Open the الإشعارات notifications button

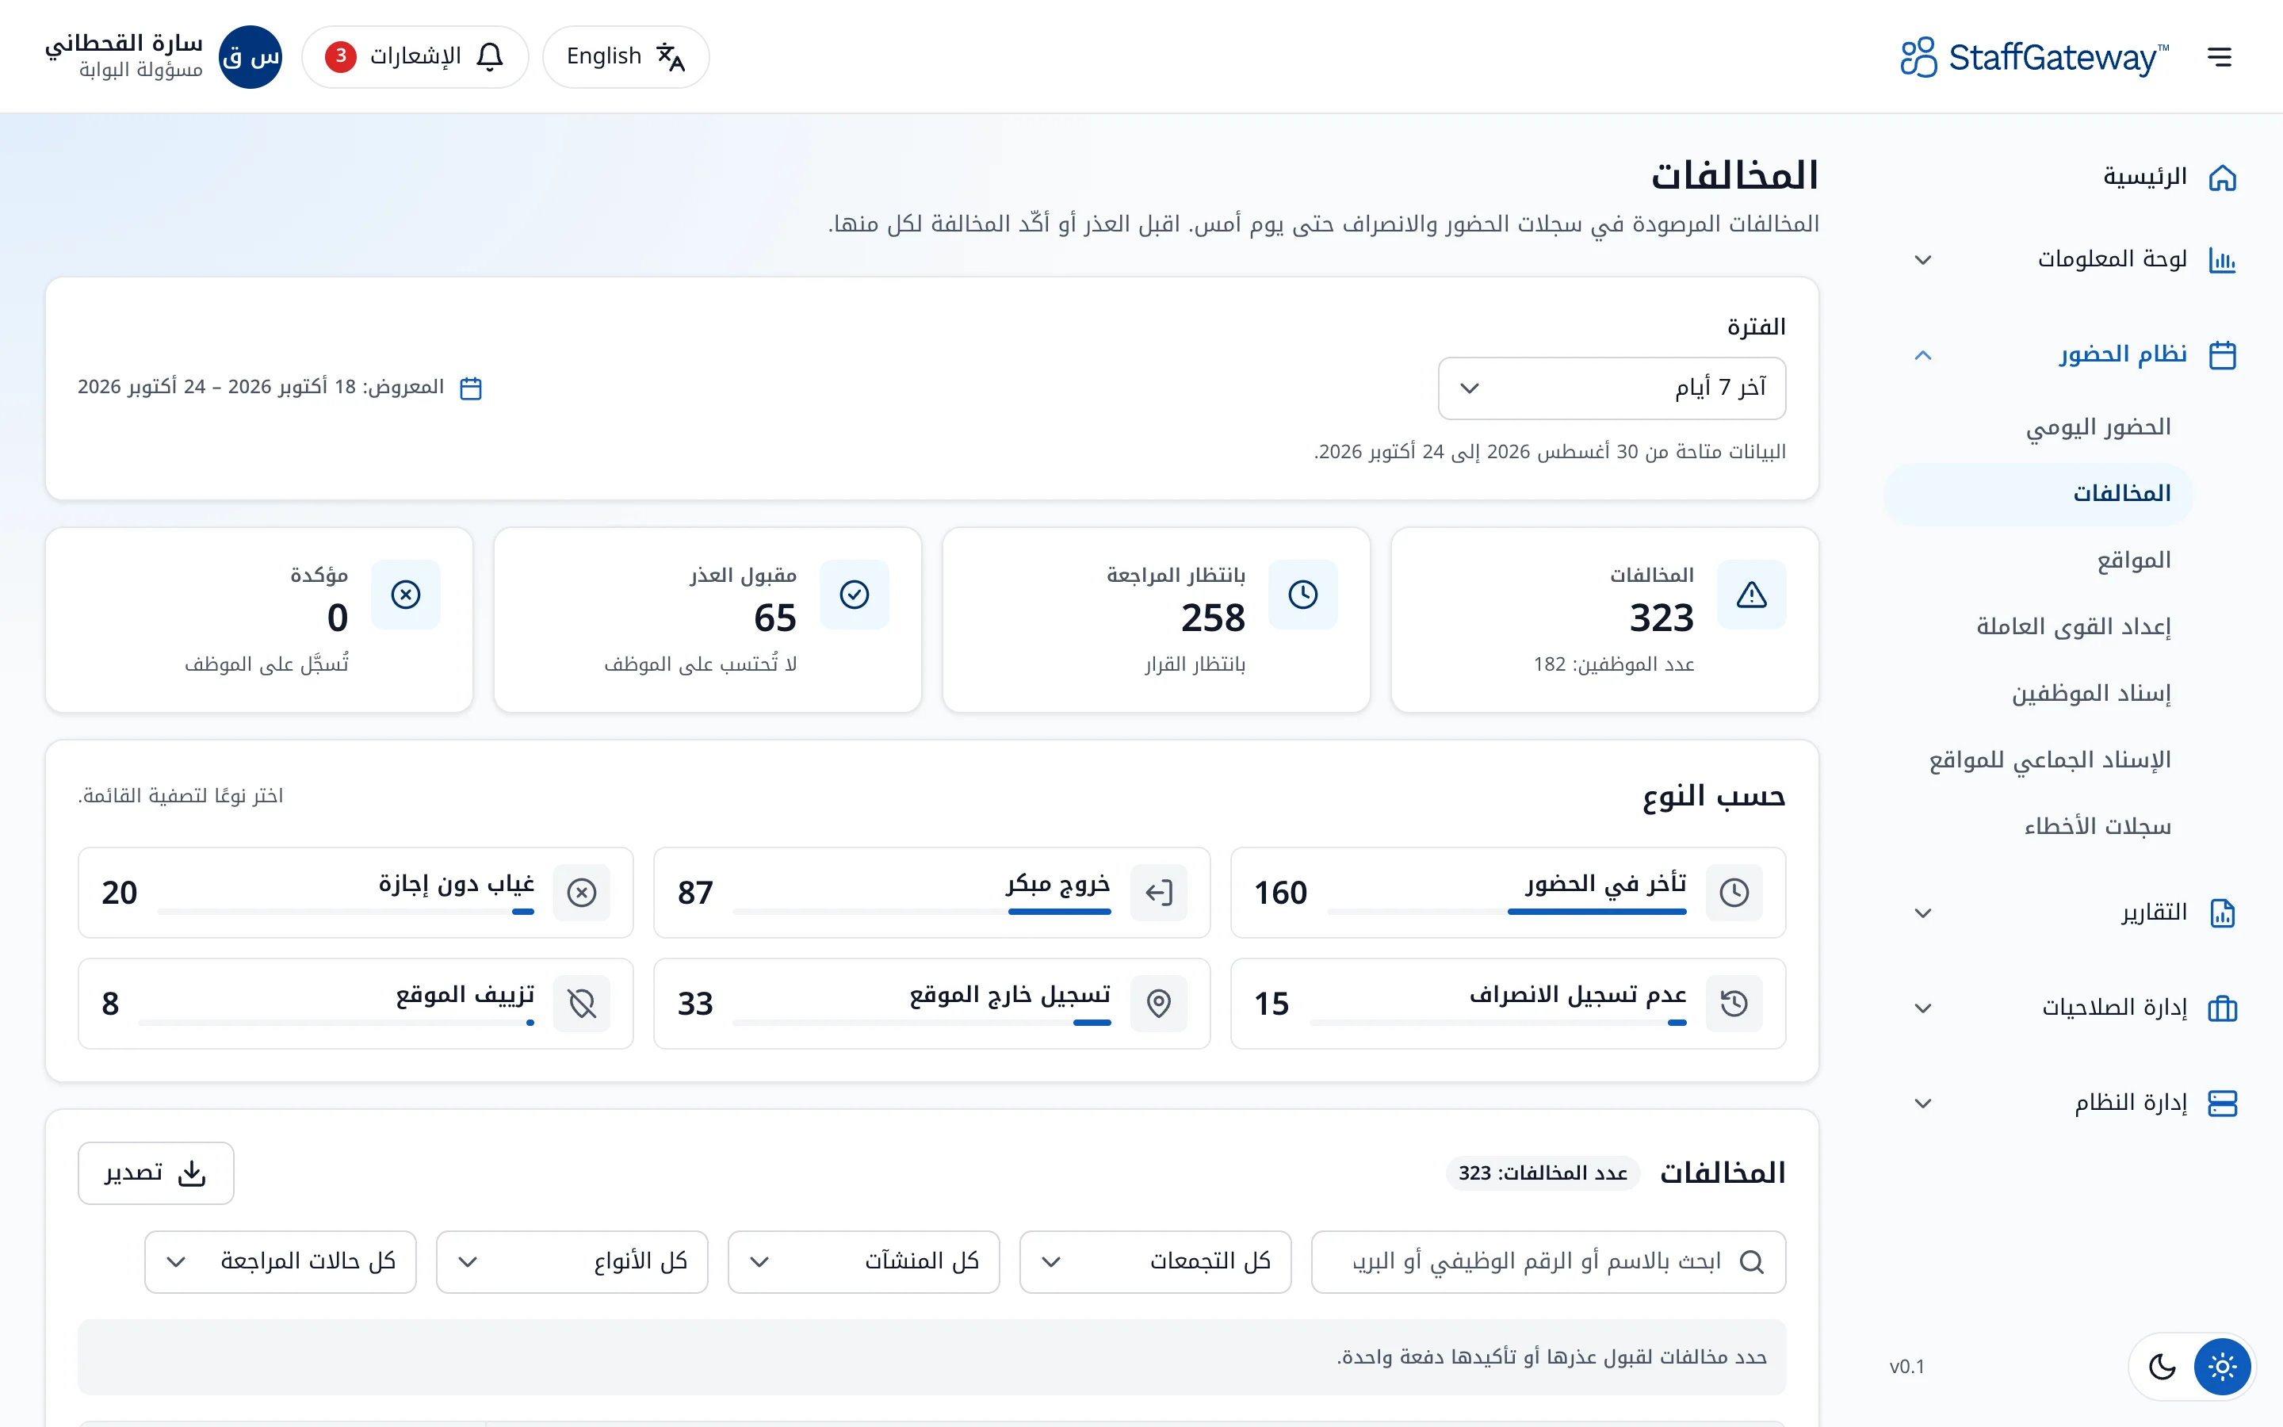pyautogui.click(x=415, y=56)
